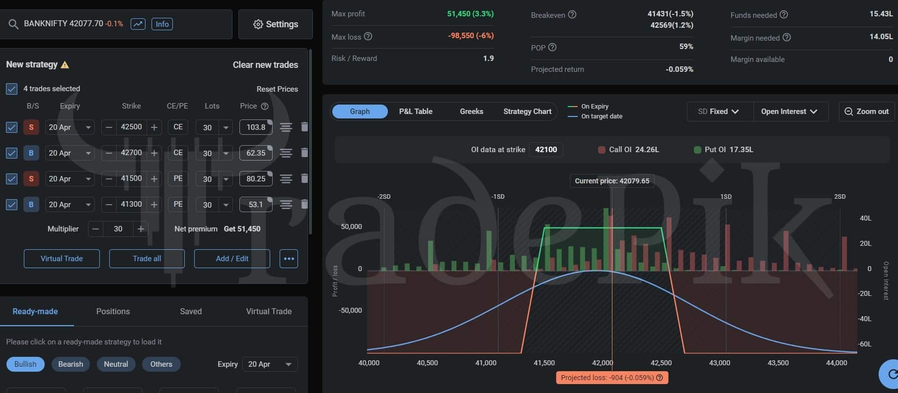The image size is (898, 393).
Task: Edit the 103.8 price field
Action: 256,127
